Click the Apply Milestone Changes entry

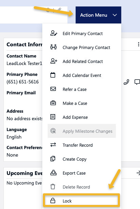point(82,131)
